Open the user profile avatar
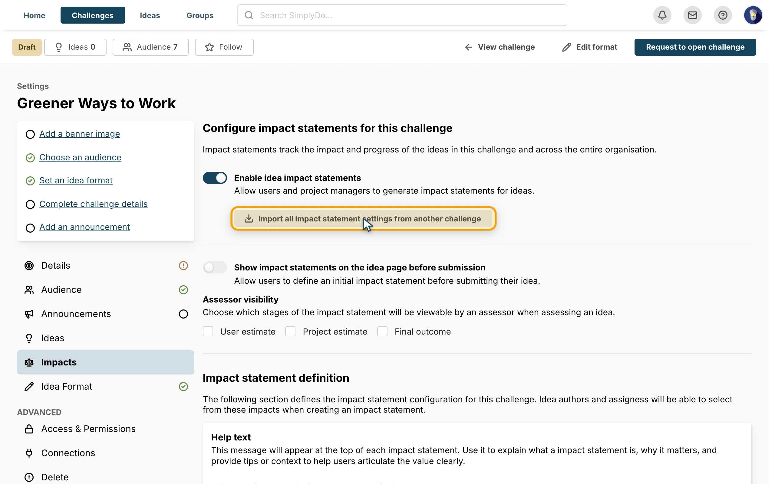The image size is (775, 484). (x=753, y=15)
